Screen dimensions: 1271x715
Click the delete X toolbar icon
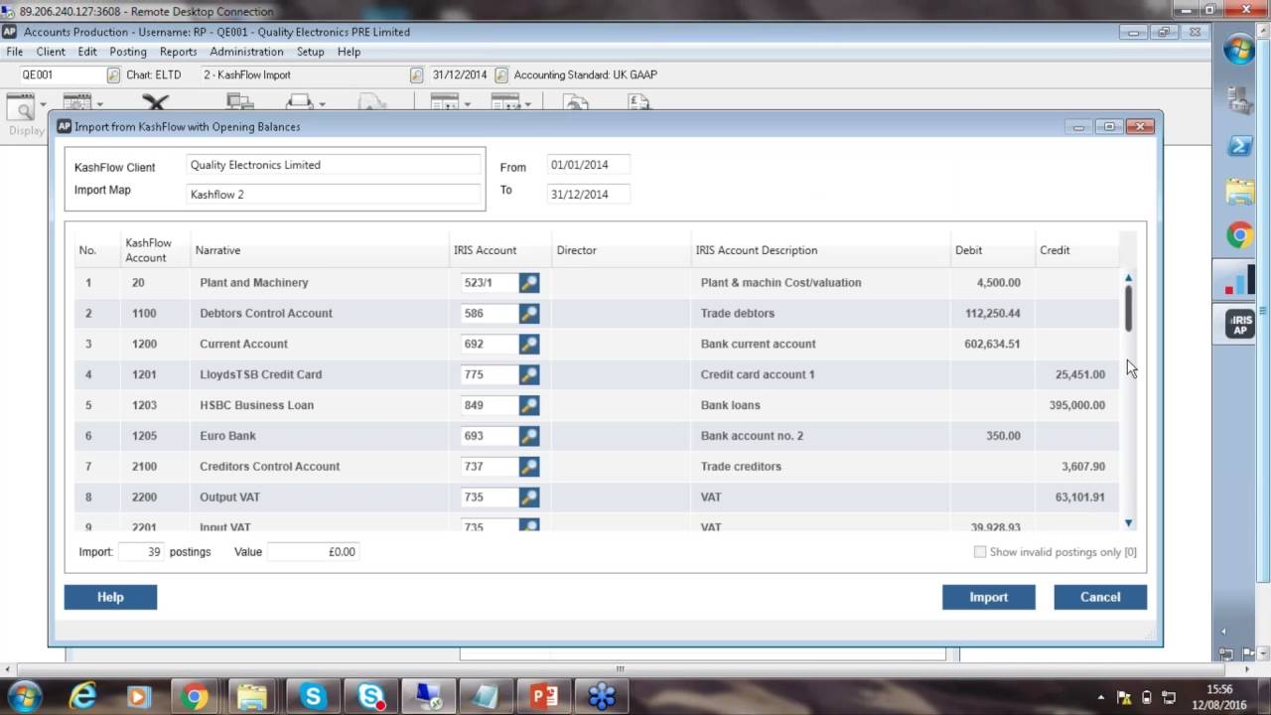155,102
